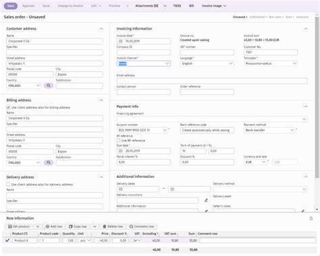The height and width of the screenshot is (256, 320).
Task: Collapse the Additional information section
Action: pyautogui.click(x=306, y=177)
